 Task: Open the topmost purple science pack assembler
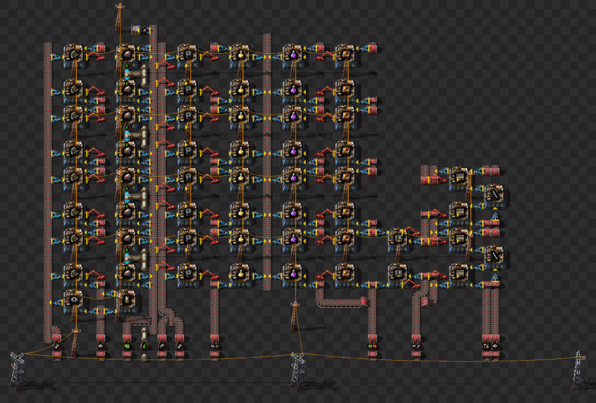tap(293, 55)
